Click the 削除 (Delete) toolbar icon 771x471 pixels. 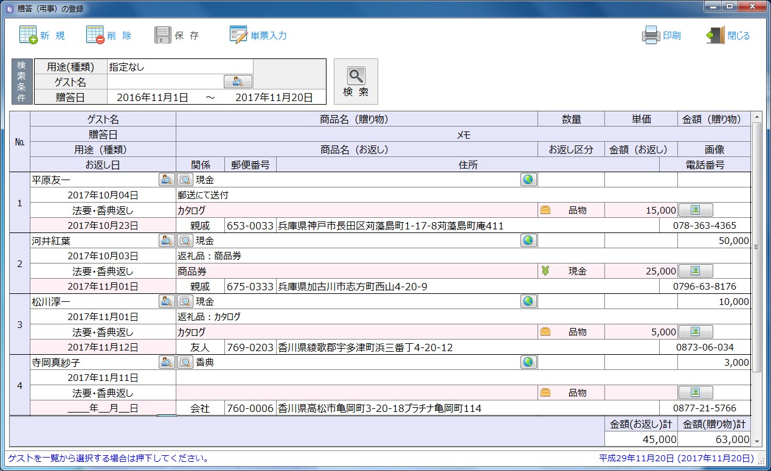(96, 35)
